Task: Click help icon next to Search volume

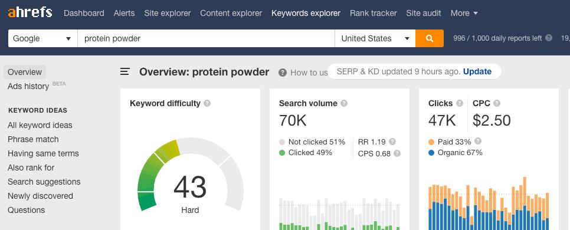Action: [344, 103]
